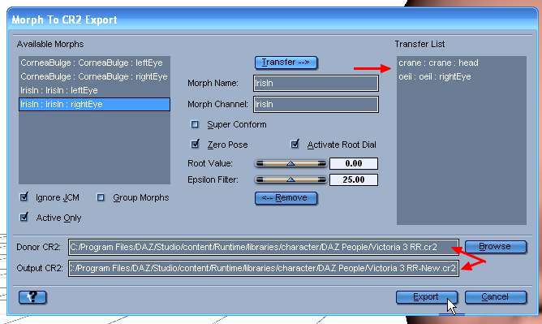Image resolution: width=542 pixels, height=324 pixels.
Task: Select 'oeil : oeil : rightEye' in Transfer List
Action: coord(462,77)
